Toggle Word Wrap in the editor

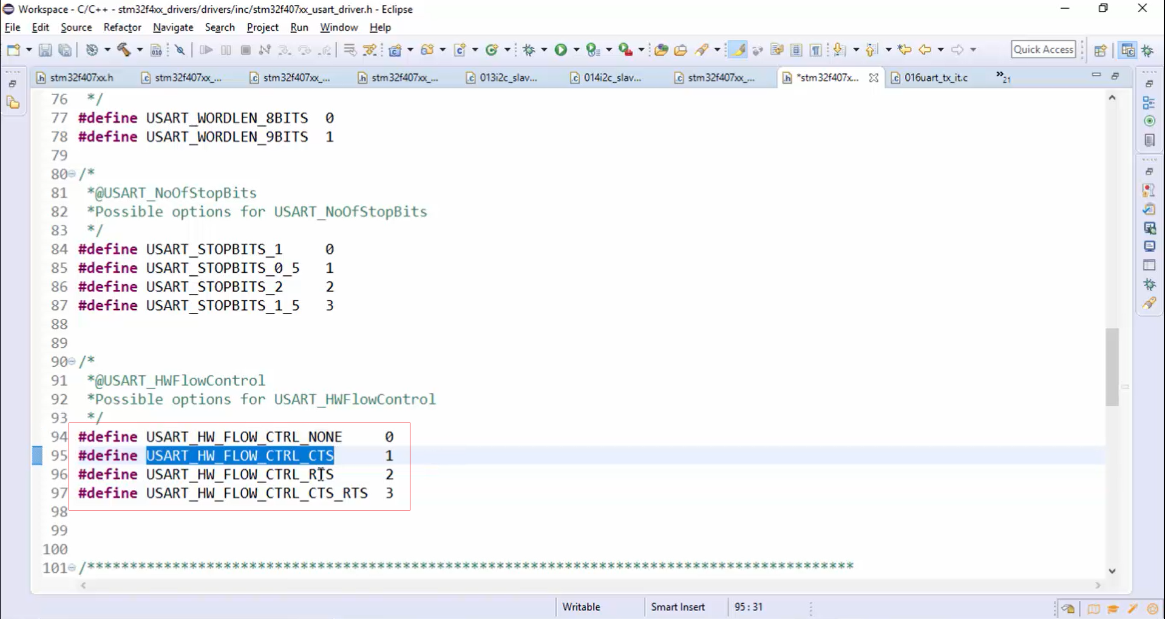[777, 50]
